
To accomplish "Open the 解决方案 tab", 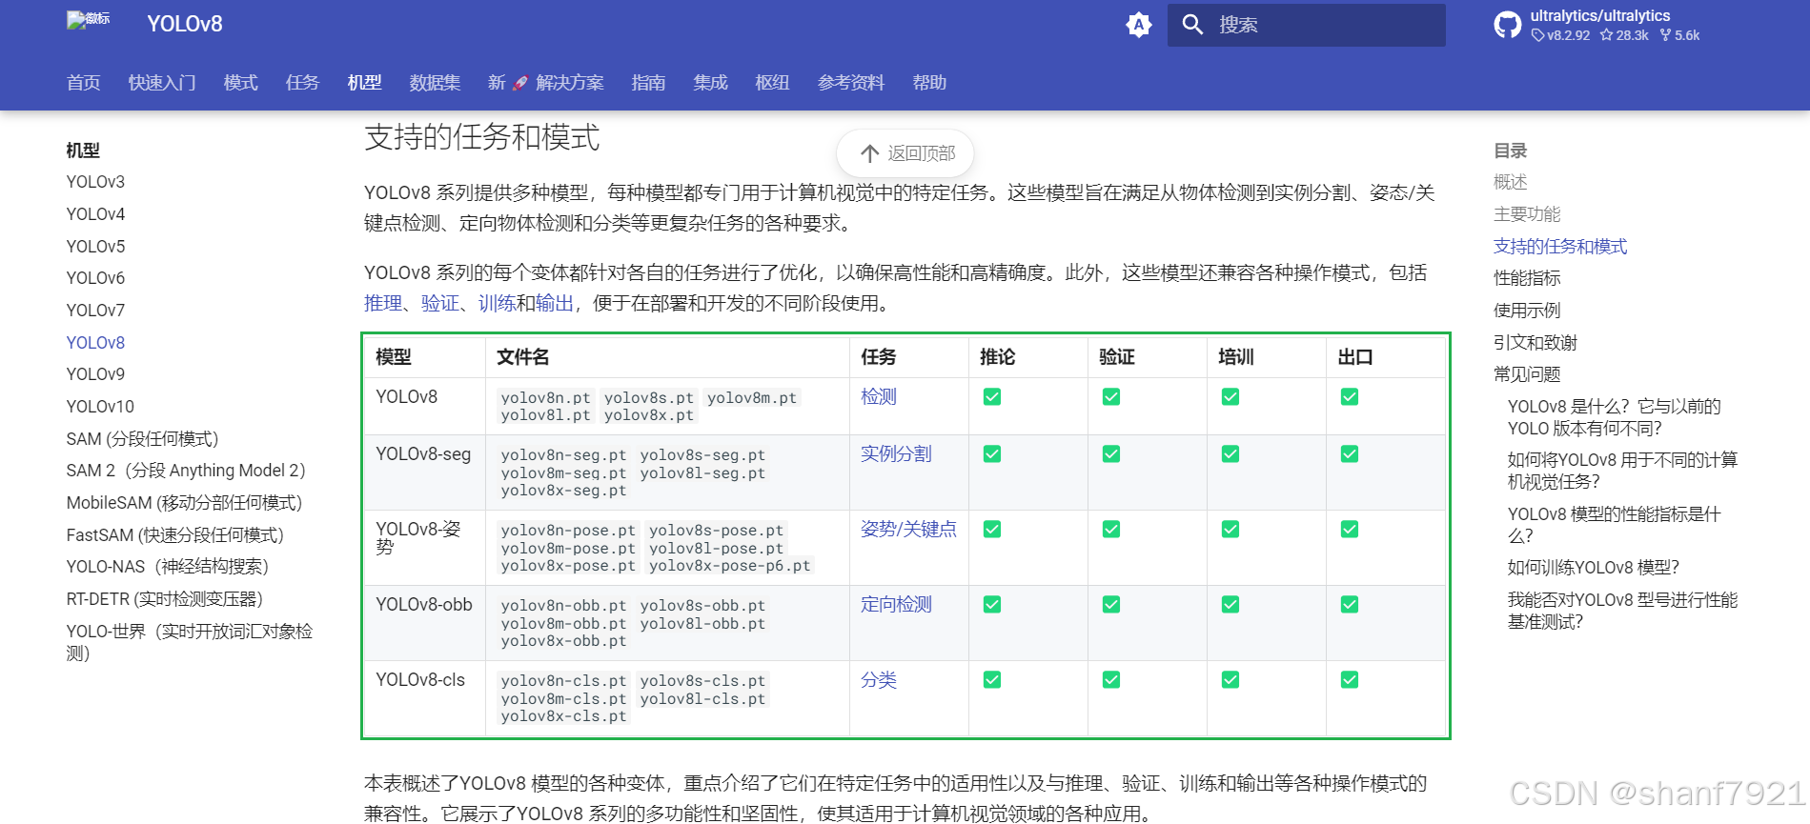I will click(x=570, y=83).
